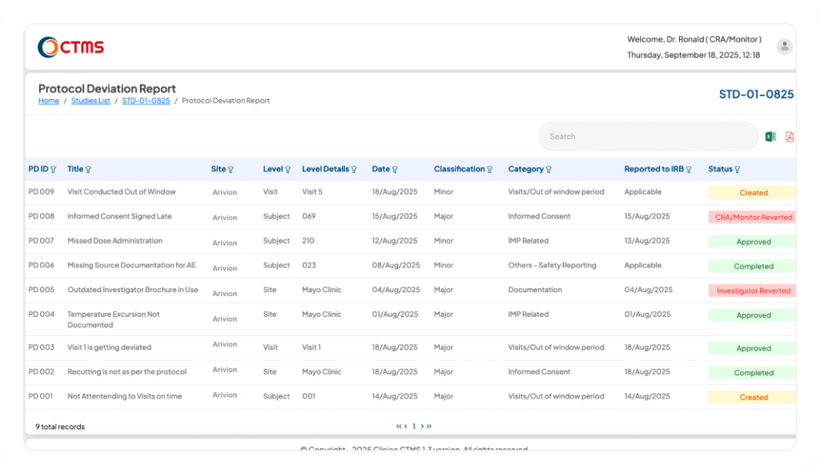
Task: Click the title 'Informed Consent Signed Late'
Action: [119, 216]
